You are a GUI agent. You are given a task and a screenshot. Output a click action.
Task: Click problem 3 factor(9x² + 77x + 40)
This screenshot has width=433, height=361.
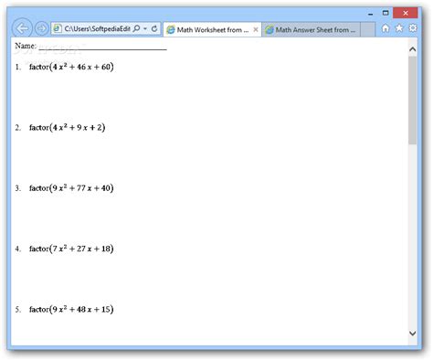(x=71, y=188)
